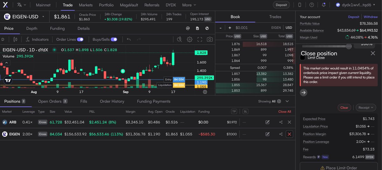382x170 pixels.
Task: Expand the Receipt dropdown
Action: click(x=365, y=107)
